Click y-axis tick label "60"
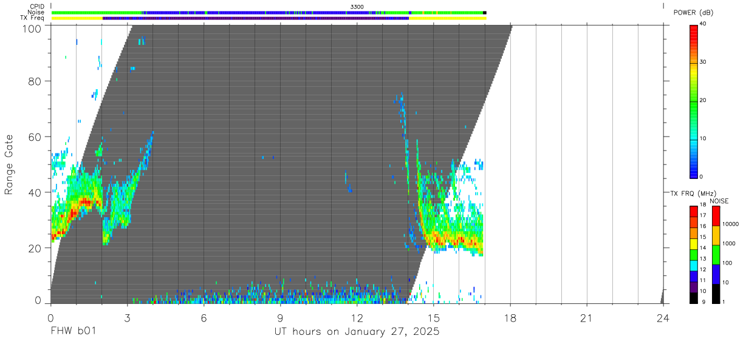 click(x=35, y=137)
